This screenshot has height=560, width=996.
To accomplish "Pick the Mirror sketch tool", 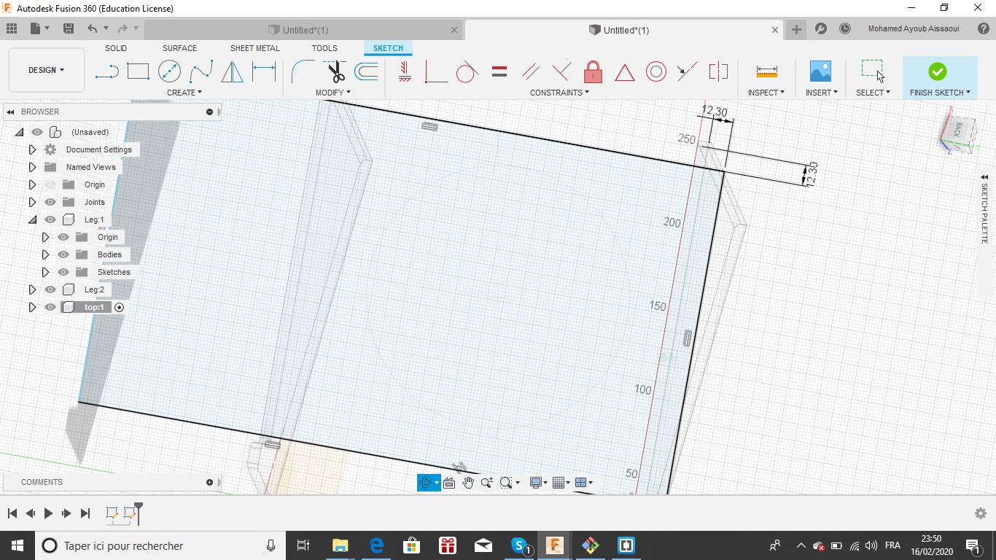I will 232,71.
